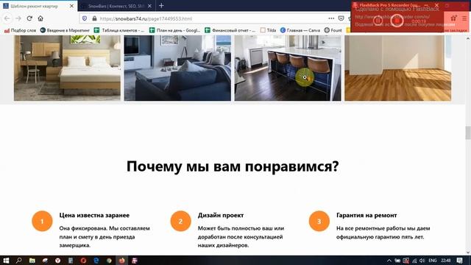
Task: Open the Firefox hamburger menu
Action: (464, 18)
